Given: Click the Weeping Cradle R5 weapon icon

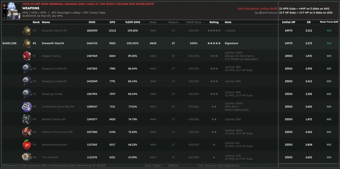Looking at the screenshot, I should tap(27, 69).
